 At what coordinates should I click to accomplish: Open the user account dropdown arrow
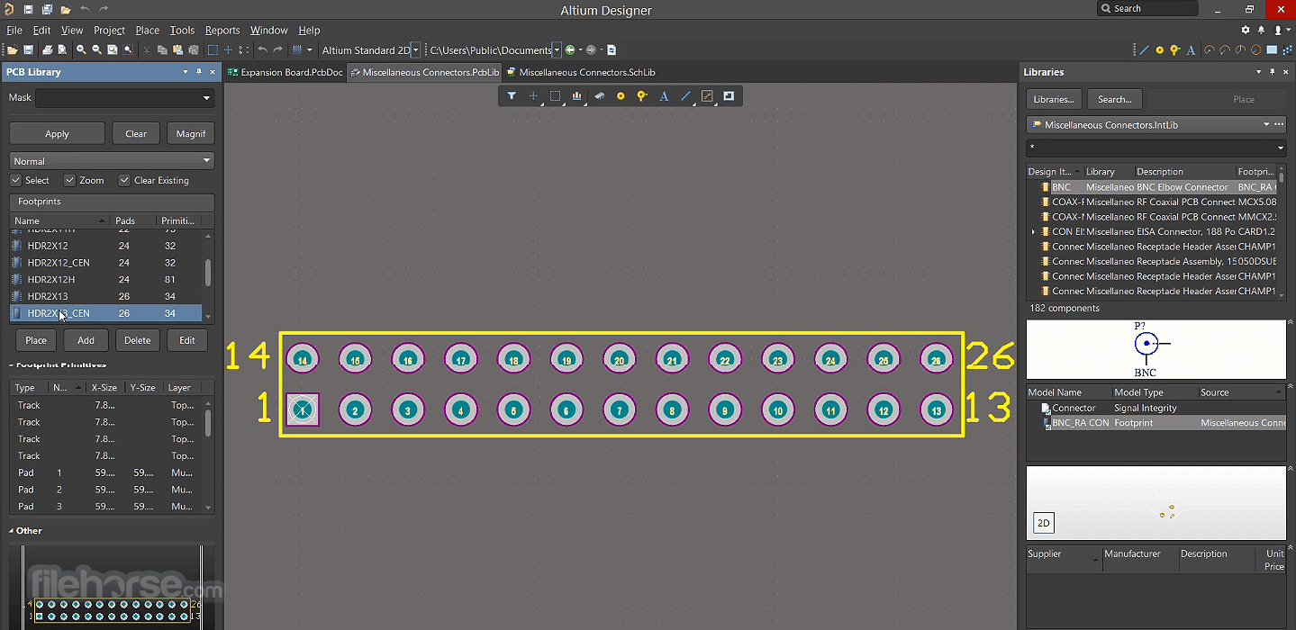[1289, 30]
